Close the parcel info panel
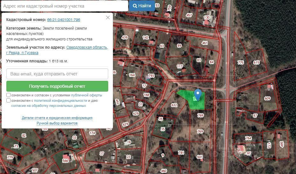The image size is (296, 174). click(108, 17)
